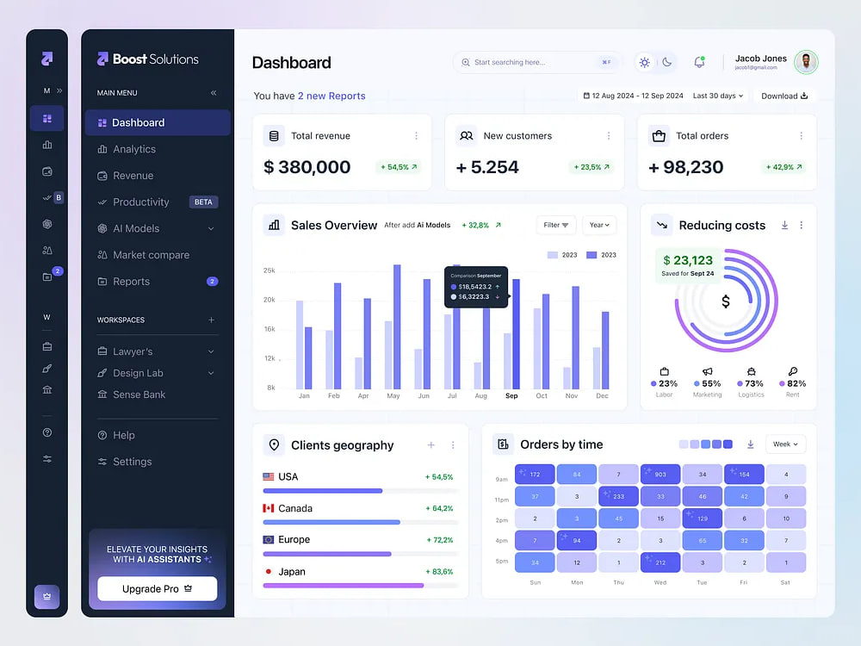Download Reducing costs report
Viewport: 861px width, 646px height.
click(784, 225)
